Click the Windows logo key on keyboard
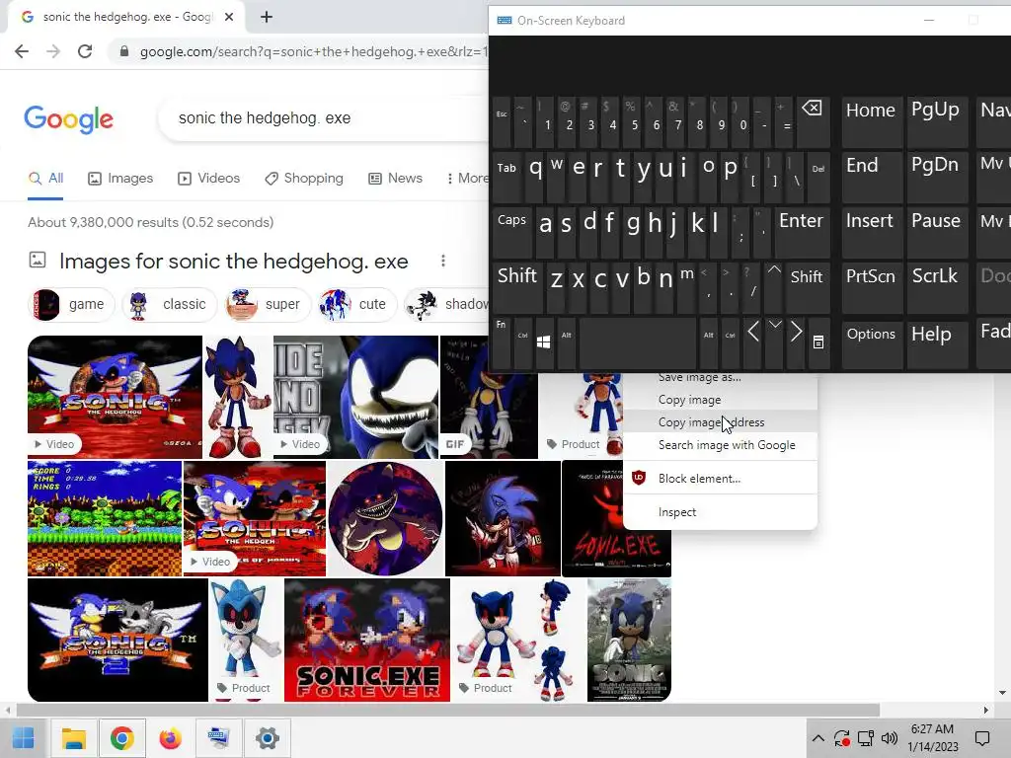1011x758 pixels. click(544, 342)
